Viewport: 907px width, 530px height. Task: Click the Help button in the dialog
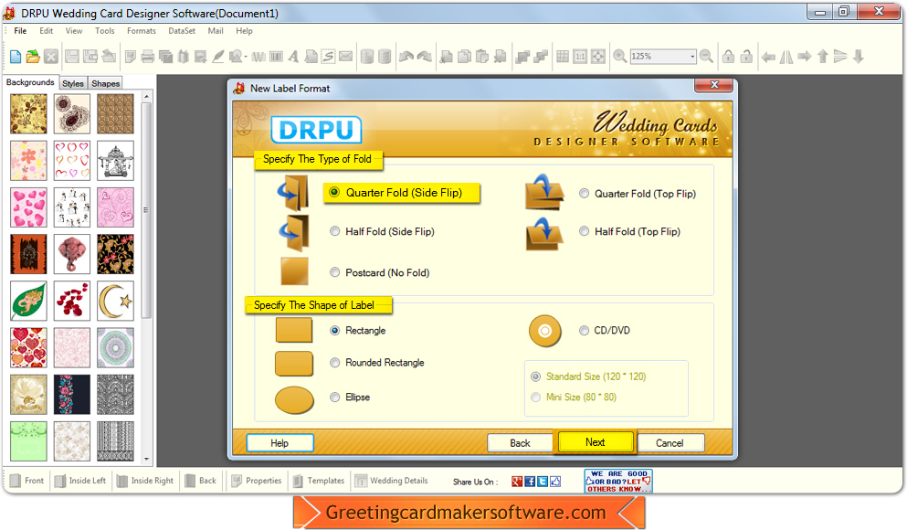[x=279, y=442]
